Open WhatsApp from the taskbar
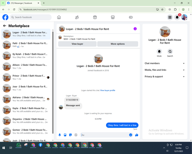The width and height of the screenshot is (192, 154). (x=18, y=145)
